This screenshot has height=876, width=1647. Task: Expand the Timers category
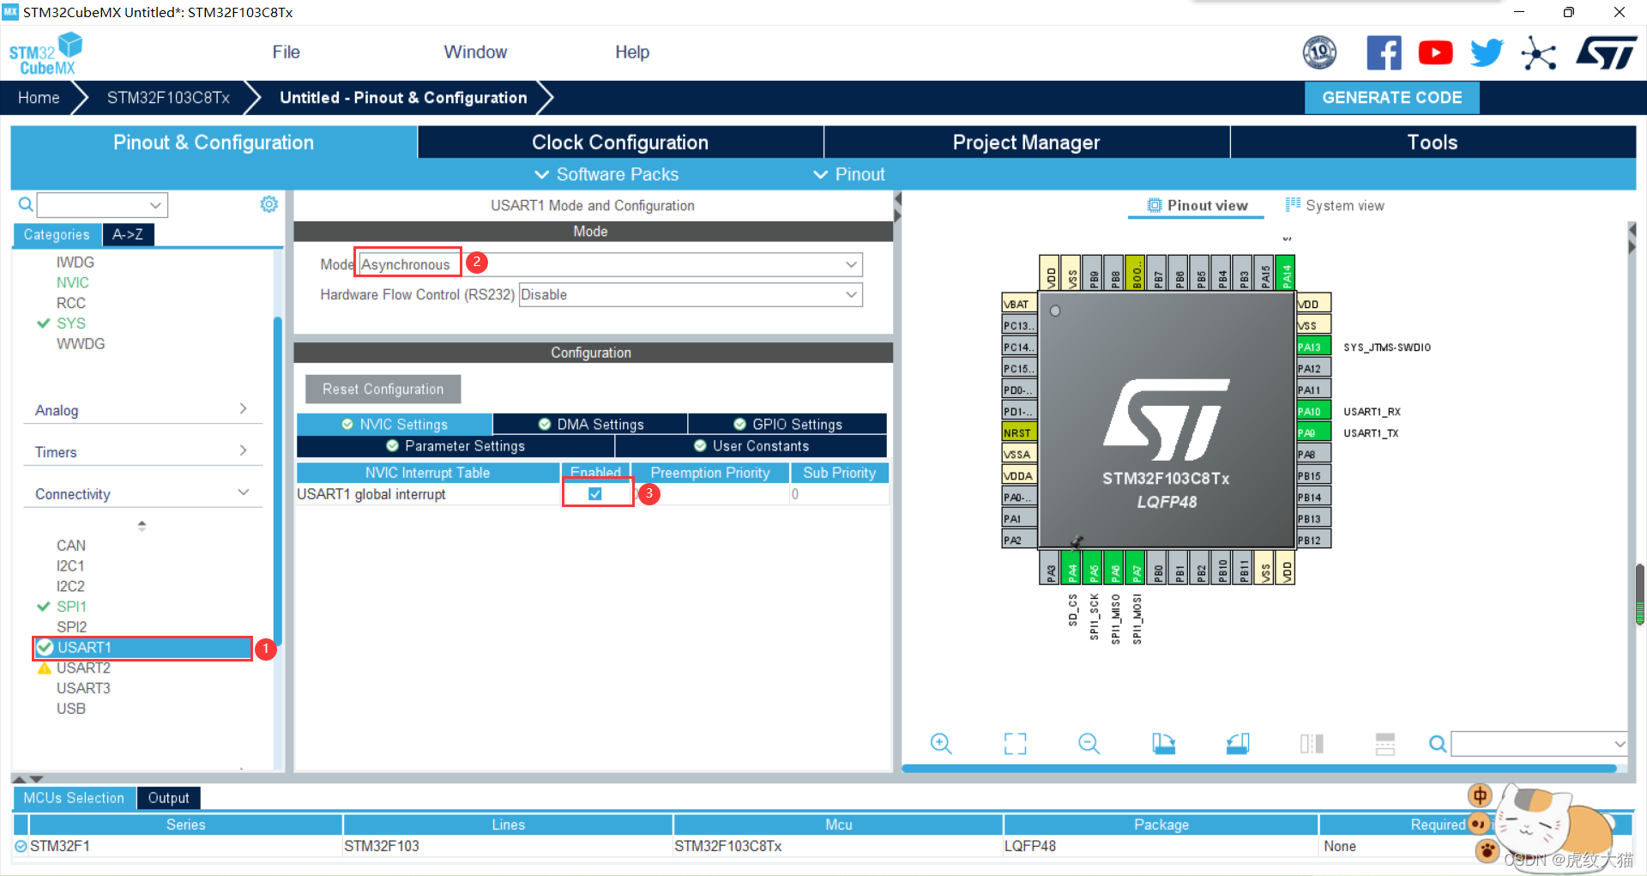click(x=142, y=452)
